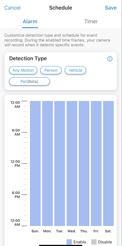Select the Enable blue legend swatch
Viewport: 122px width, 246px height.
[69, 242]
